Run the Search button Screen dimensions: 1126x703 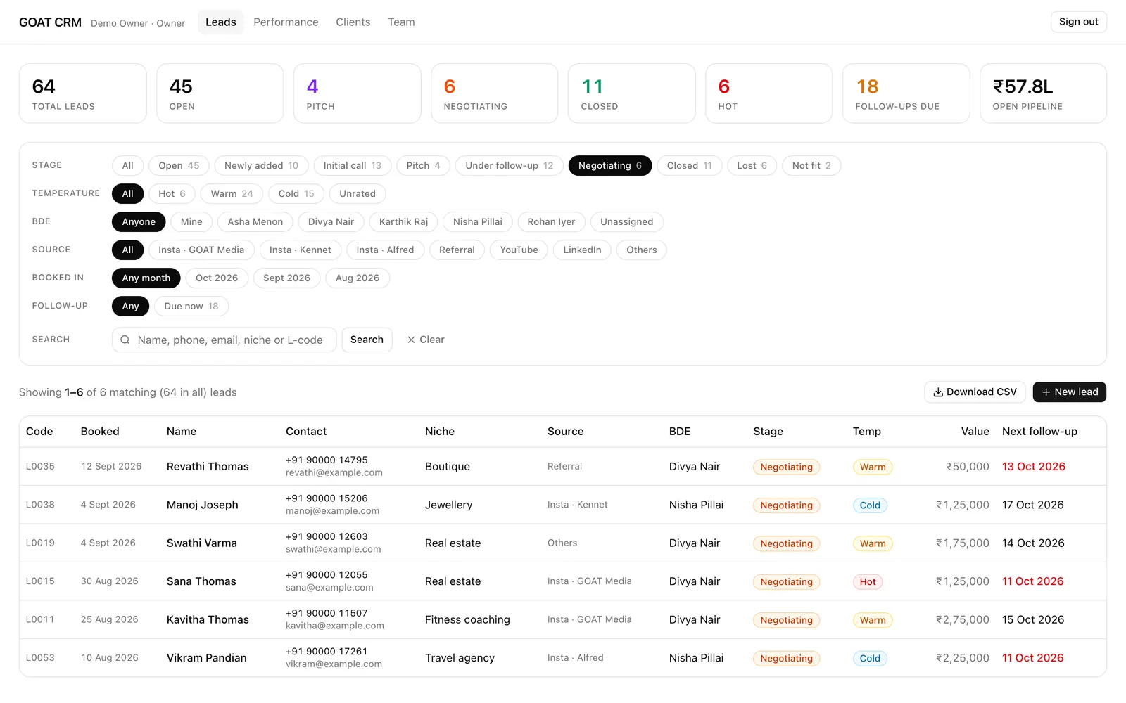tap(367, 340)
